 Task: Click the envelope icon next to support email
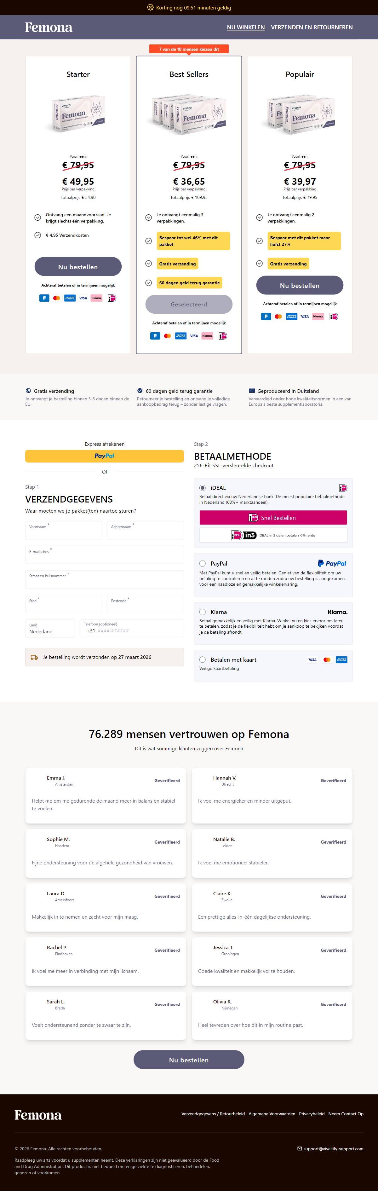click(300, 1148)
